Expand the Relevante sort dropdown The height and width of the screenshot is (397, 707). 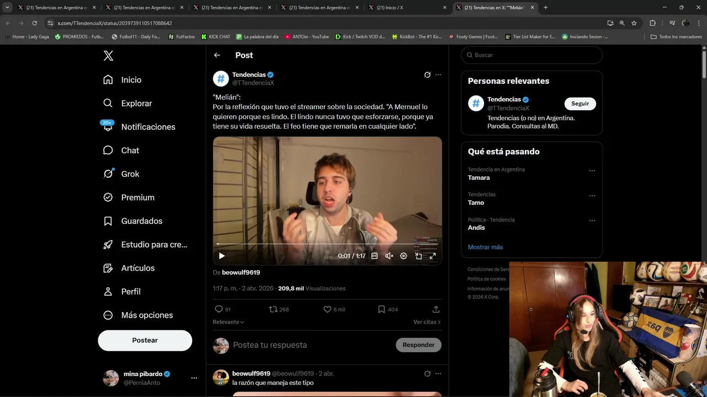pyautogui.click(x=229, y=322)
